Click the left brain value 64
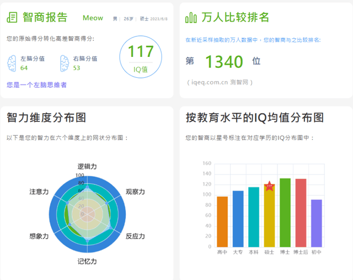 point(24,68)
